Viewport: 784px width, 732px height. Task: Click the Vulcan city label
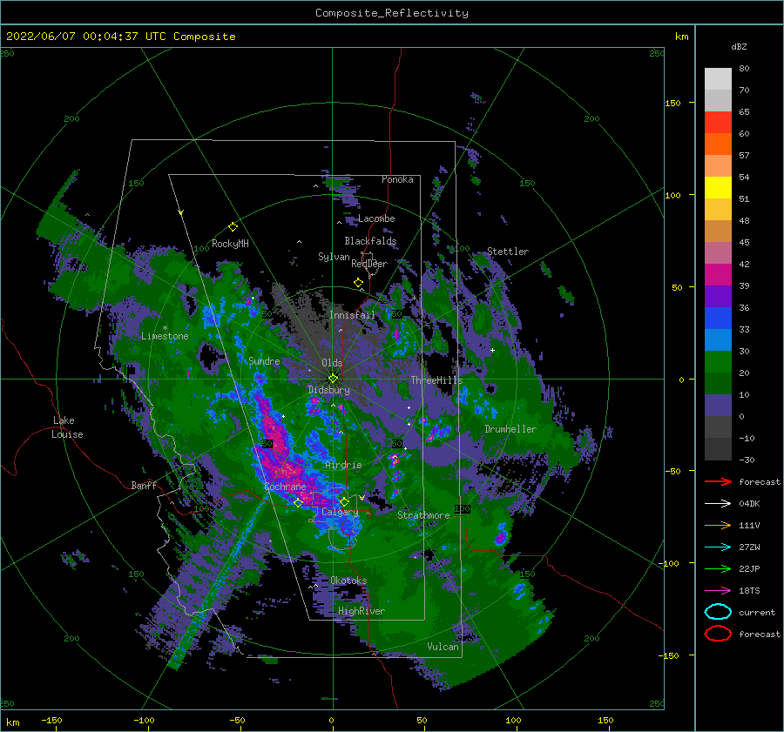[443, 647]
